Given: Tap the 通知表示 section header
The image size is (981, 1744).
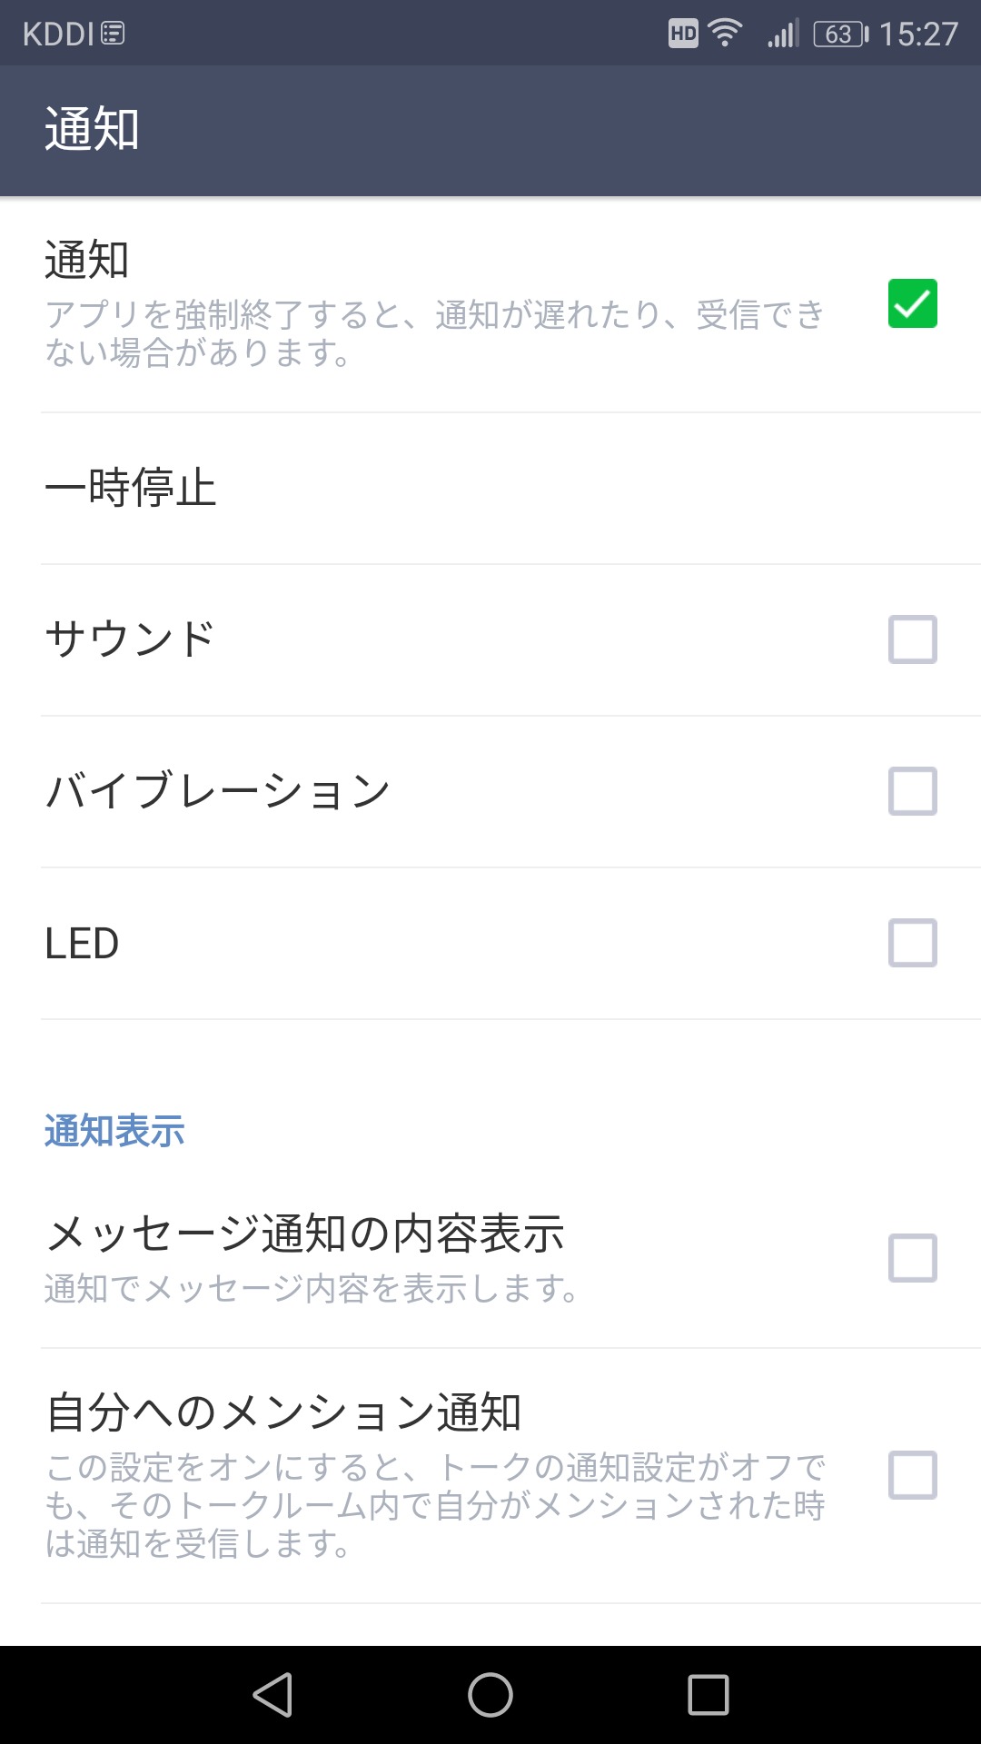Looking at the screenshot, I should [114, 1132].
